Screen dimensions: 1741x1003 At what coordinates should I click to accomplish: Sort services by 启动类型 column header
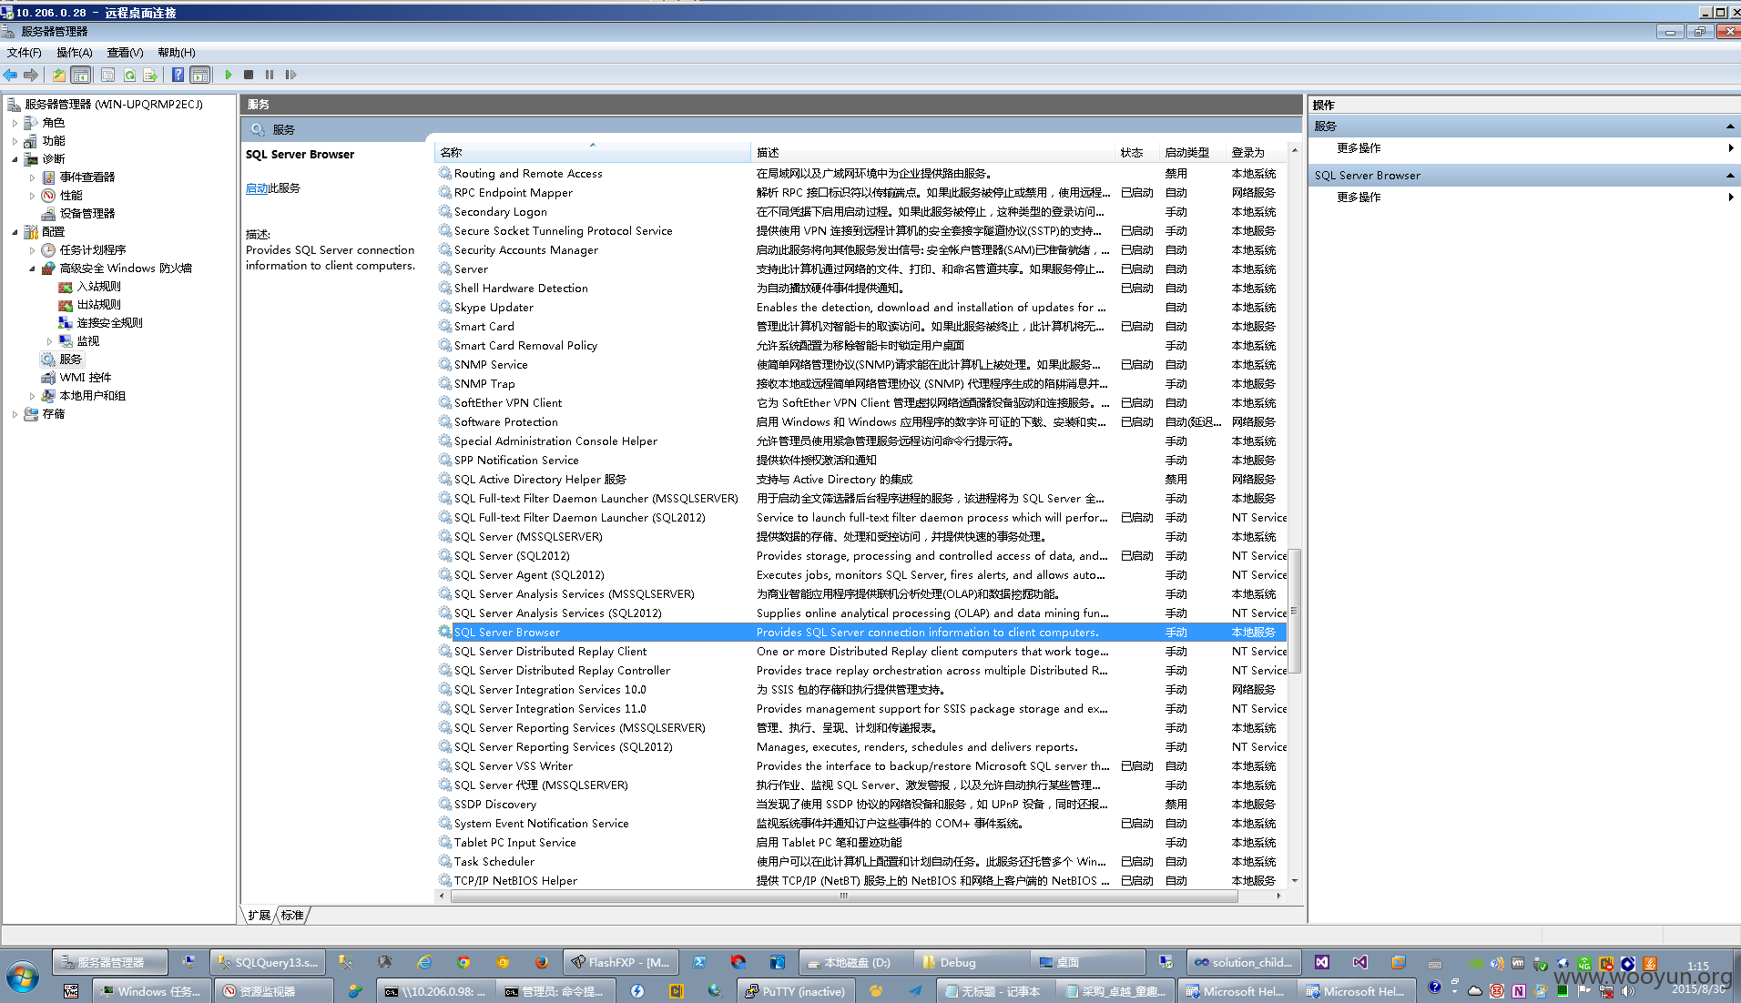1193,152
